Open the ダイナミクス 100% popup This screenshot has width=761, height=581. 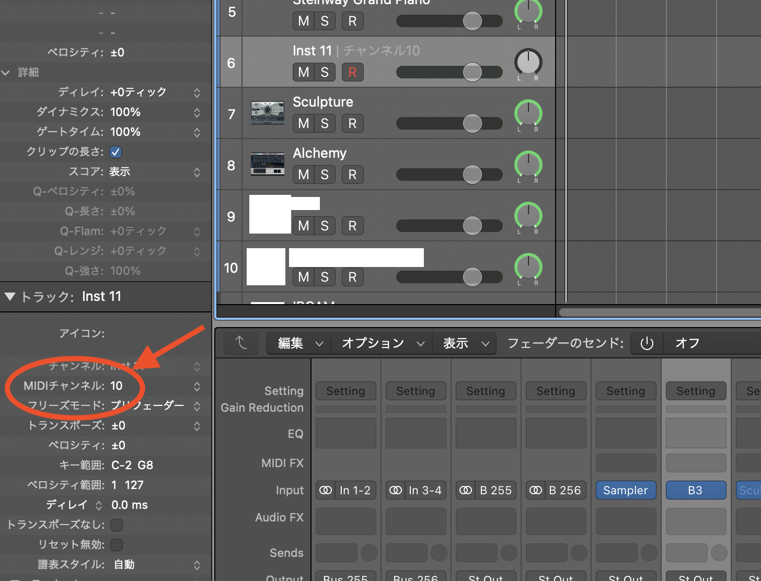click(197, 112)
